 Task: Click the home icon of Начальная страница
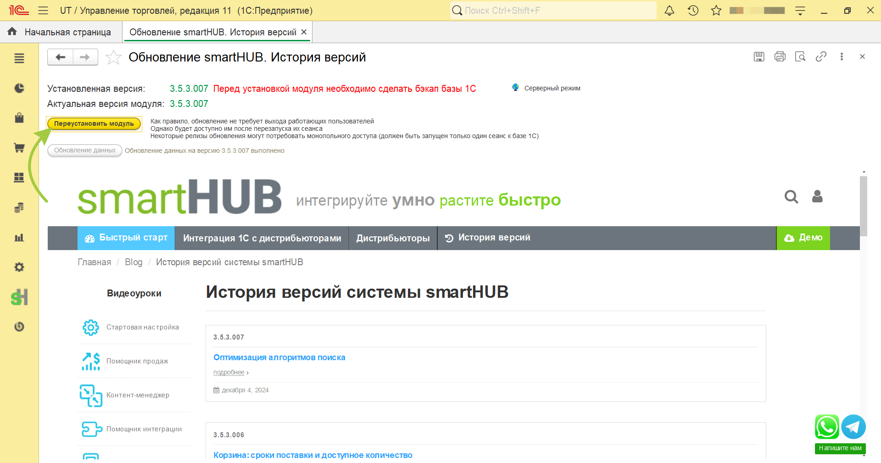[x=12, y=31]
